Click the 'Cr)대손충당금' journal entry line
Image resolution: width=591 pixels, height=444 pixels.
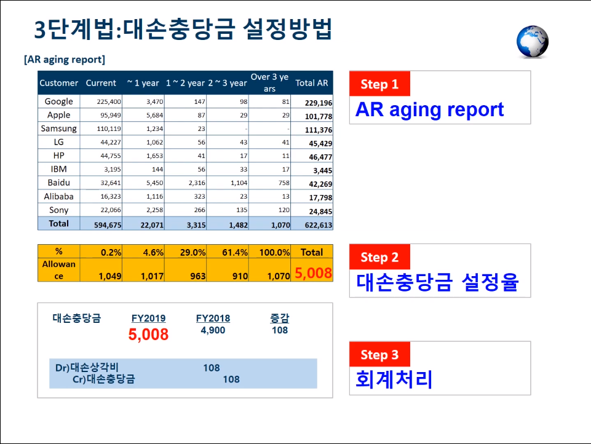coord(104,379)
